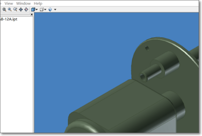Screen dimensions: 202x136
Task: Open the dropdown arrow after the gem icon
Action: click(x=55, y=9)
